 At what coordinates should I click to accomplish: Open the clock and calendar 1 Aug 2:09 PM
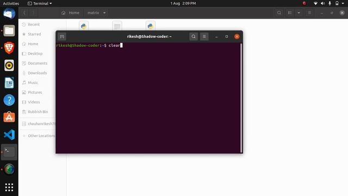(x=183, y=3)
